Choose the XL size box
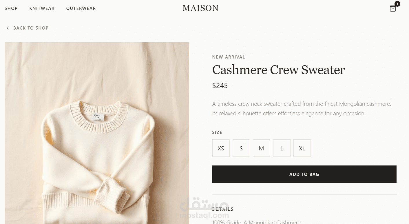This screenshot has height=224, width=409. point(302,148)
